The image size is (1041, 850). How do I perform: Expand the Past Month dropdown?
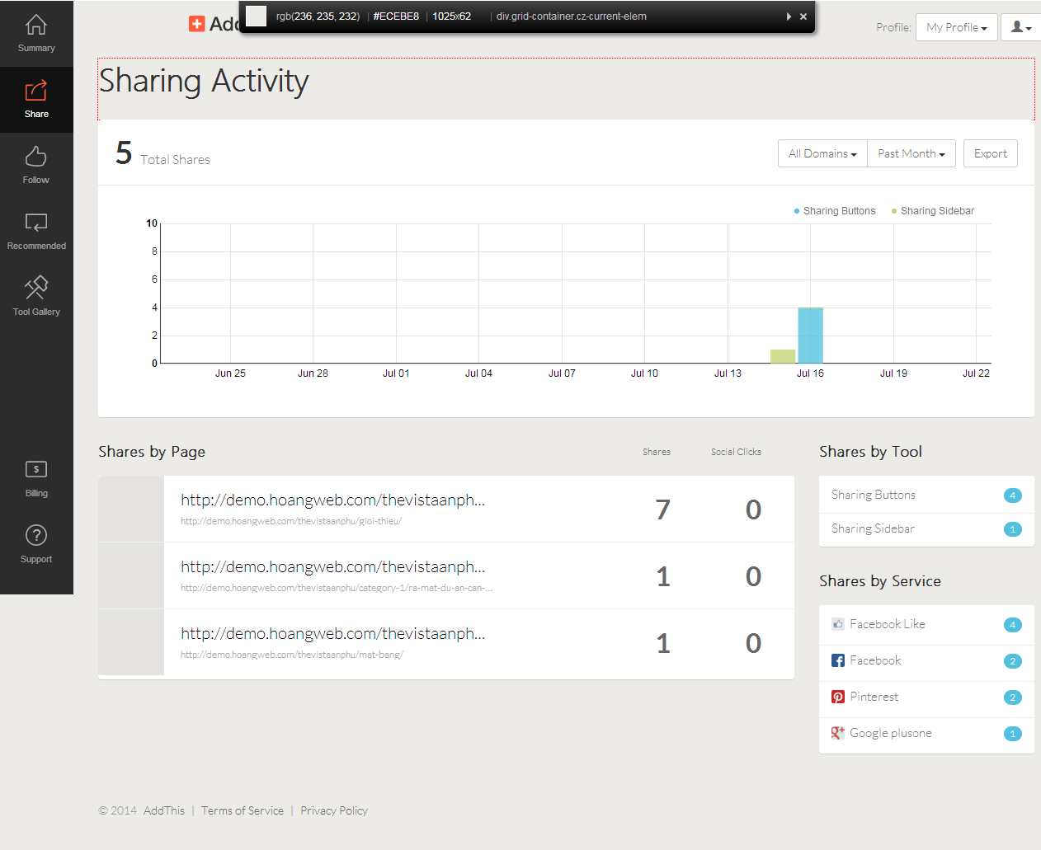coord(911,153)
